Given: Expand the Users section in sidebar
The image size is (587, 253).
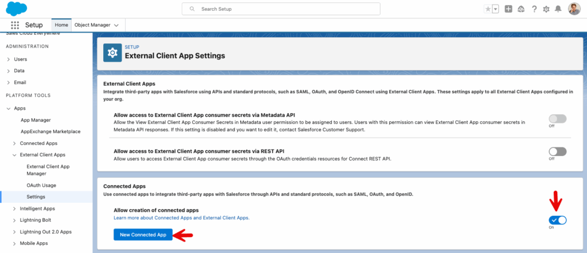Looking at the screenshot, I should click(x=8, y=59).
